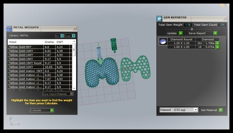Select the Yellow Gold matovi :9KY row
This screenshot has width=233, height=133.
pos(40,71)
